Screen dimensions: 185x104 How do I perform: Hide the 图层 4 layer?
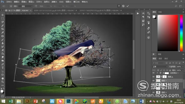(153, 93)
